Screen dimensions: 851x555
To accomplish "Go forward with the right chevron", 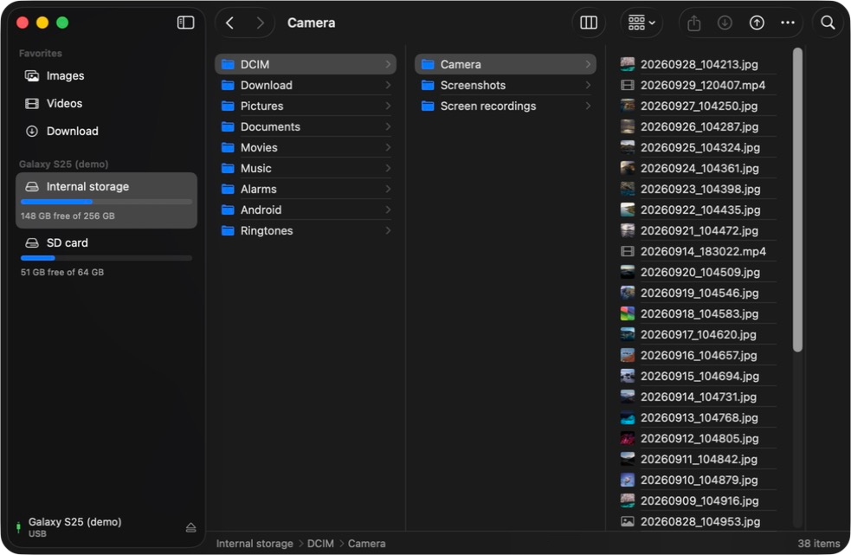I will 261,23.
